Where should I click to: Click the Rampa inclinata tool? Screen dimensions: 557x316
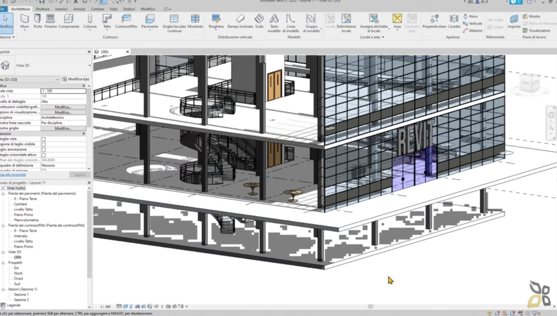pyautogui.click(x=240, y=21)
